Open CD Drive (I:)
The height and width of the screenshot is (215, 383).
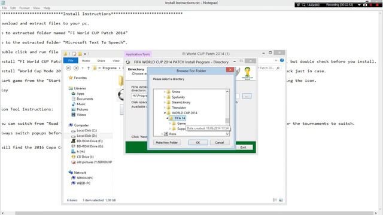tap(85, 156)
